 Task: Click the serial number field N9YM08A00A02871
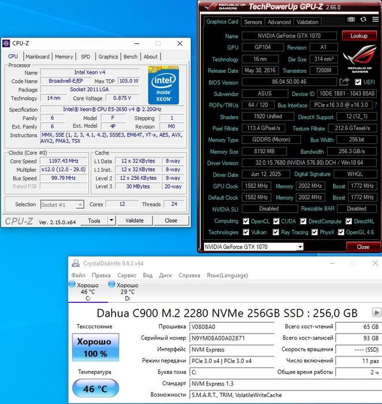(x=232, y=338)
